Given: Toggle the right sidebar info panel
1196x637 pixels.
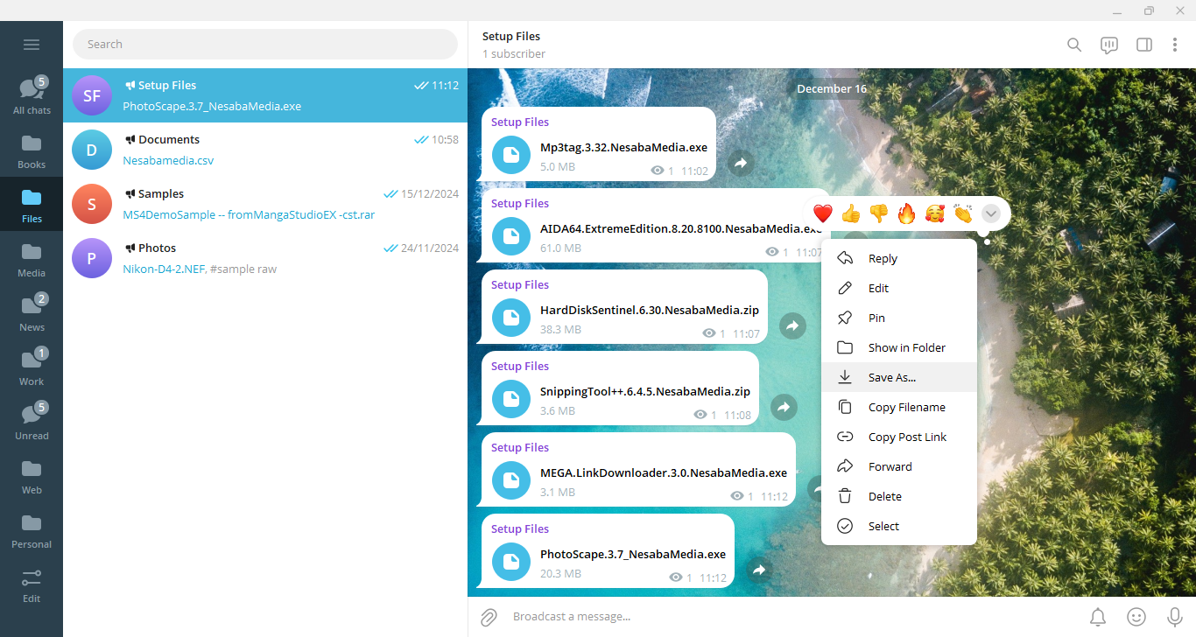Looking at the screenshot, I should coord(1143,45).
